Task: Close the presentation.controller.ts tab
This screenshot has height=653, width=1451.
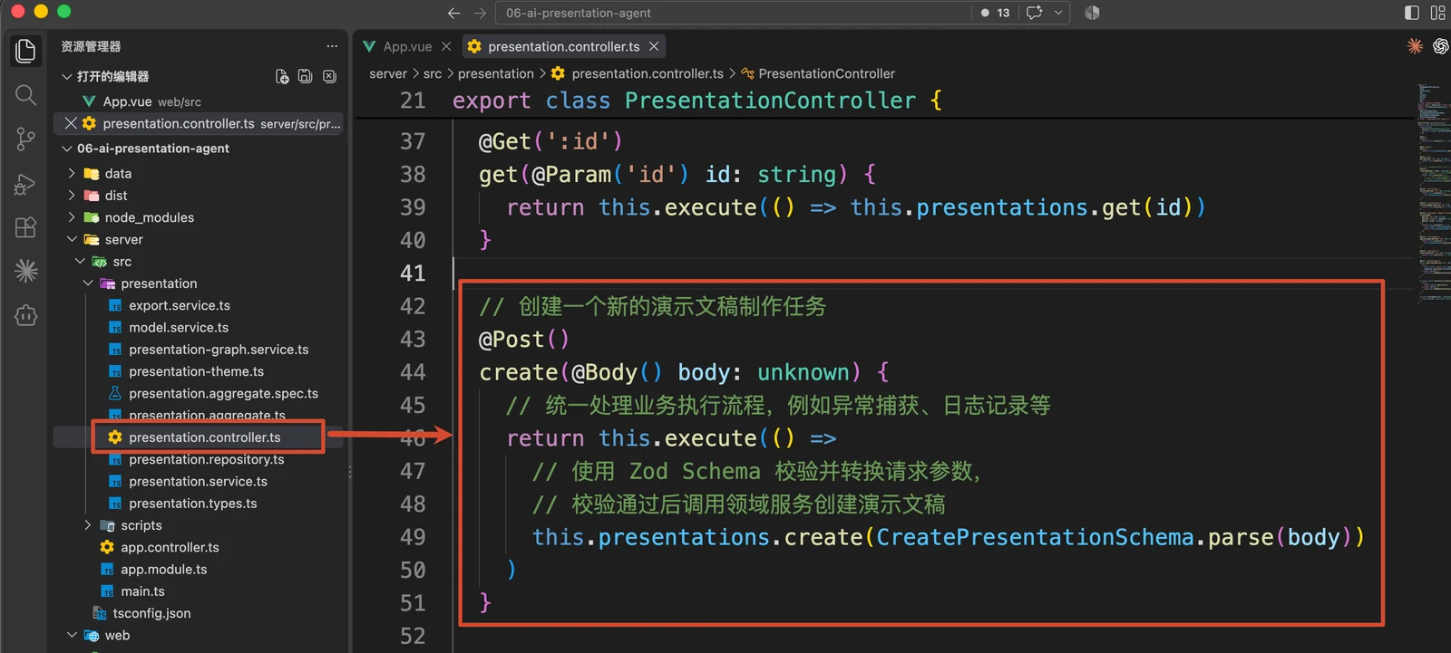Action: 654,46
